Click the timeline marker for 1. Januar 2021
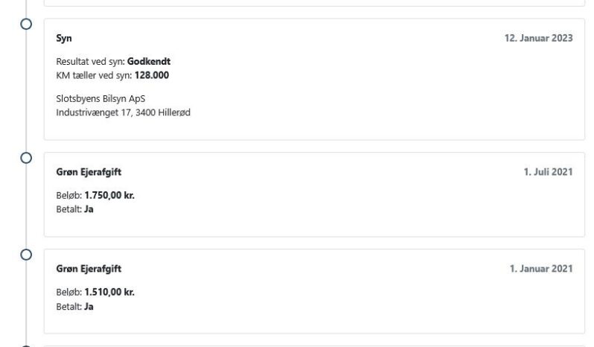The width and height of the screenshot is (594, 347). [26, 255]
